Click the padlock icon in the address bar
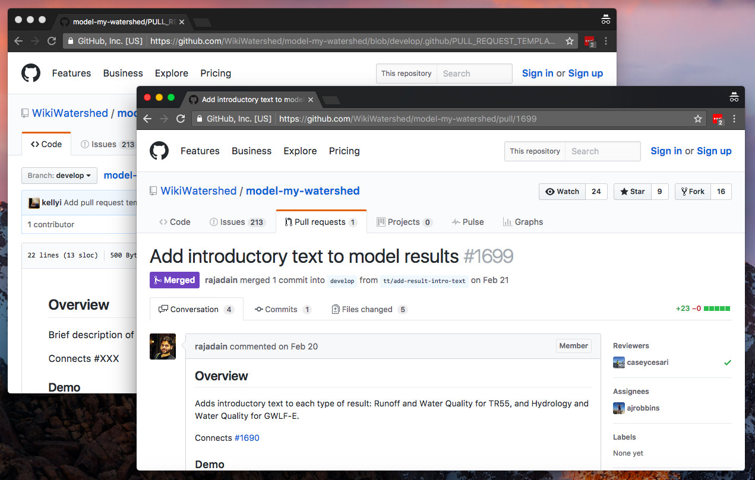The width and height of the screenshot is (755, 480). point(199,119)
